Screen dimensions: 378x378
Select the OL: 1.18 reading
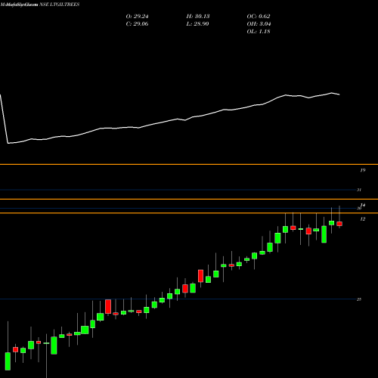pyautogui.click(x=259, y=32)
